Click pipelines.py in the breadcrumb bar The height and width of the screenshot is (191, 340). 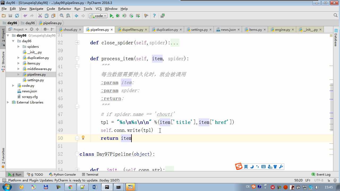pyautogui.click(x=50, y=23)
